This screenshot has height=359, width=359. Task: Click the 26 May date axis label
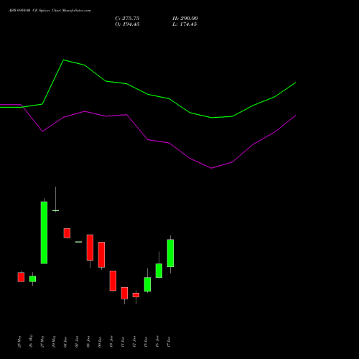pos(31,342)
